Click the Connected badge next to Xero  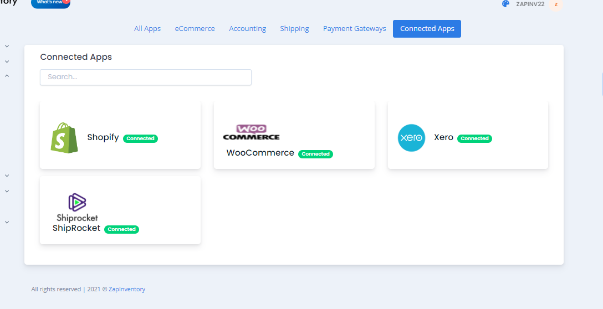pyautogui.click(x=474, y=138)
